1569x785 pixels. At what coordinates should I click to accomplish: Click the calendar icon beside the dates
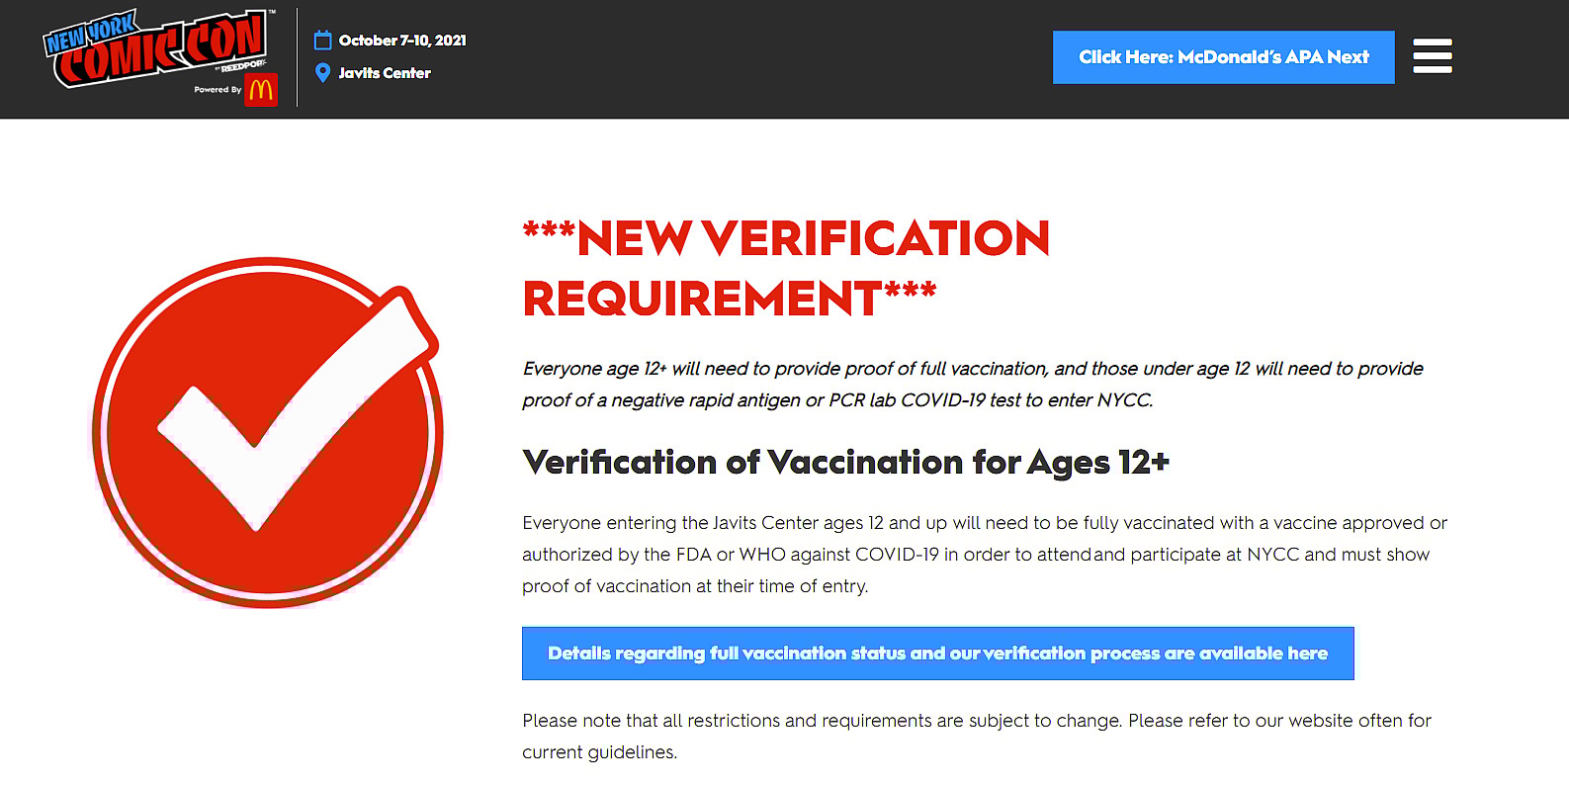322,41
